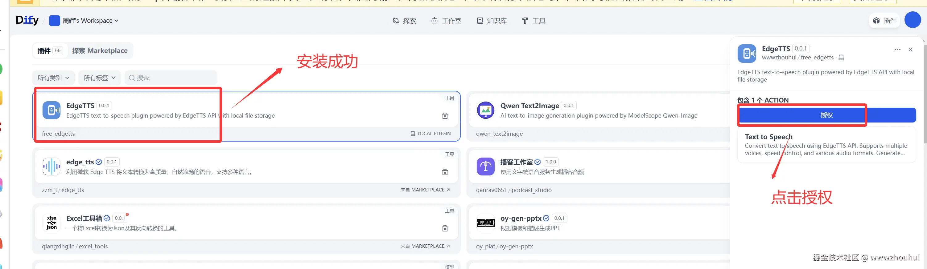Click the zzm_t / edge_tts author text
Screen dimensions: 927x269
pyautogui.click(x=63, y=190)
